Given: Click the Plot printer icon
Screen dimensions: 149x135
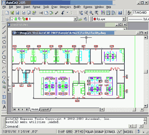Looking at the screenshot, I should tap(24, 13).
